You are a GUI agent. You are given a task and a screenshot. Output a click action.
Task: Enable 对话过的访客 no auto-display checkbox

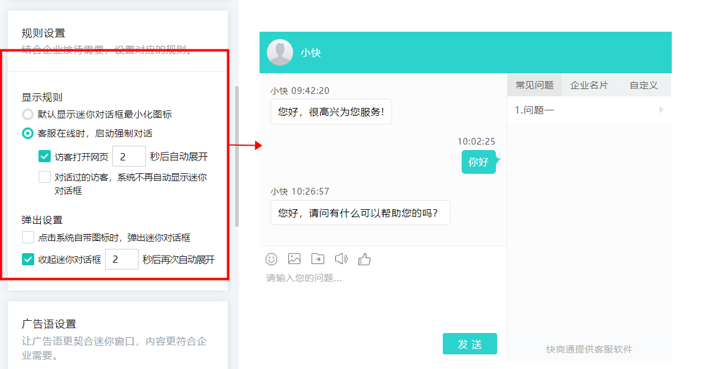coord(45,177)
